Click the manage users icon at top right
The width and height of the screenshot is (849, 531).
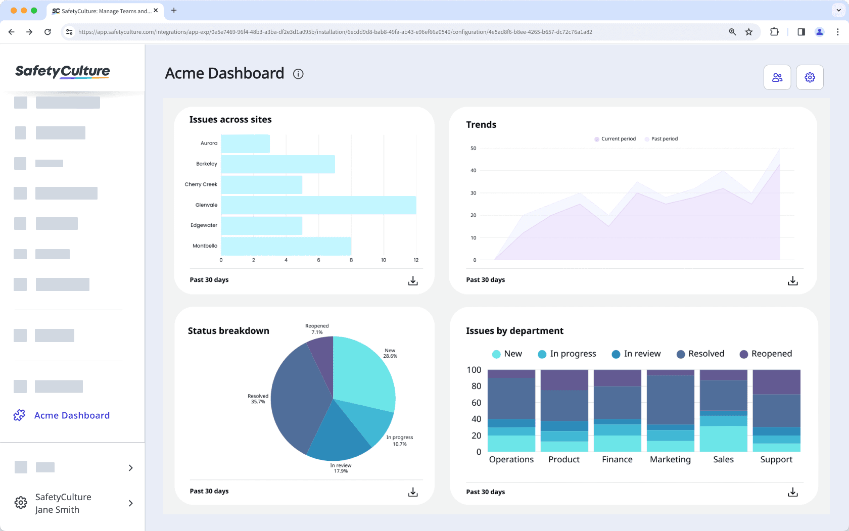tap(777, 77)
